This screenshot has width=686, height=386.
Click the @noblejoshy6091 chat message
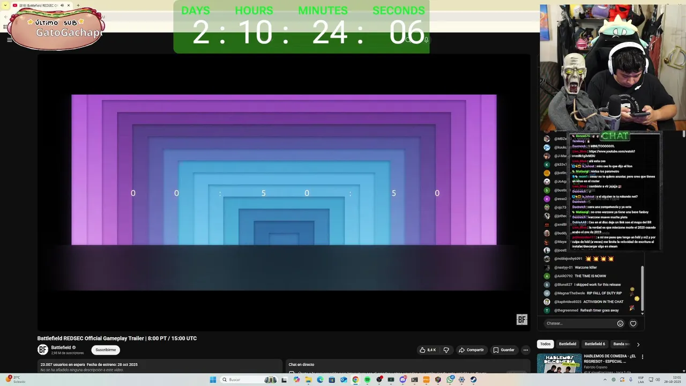(x=579, y=259)
